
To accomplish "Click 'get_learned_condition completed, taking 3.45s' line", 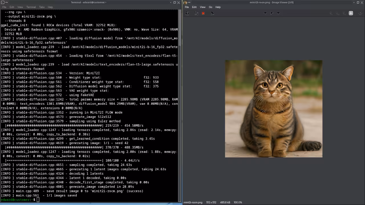I will pyautogui.click(x=78, y=139).
